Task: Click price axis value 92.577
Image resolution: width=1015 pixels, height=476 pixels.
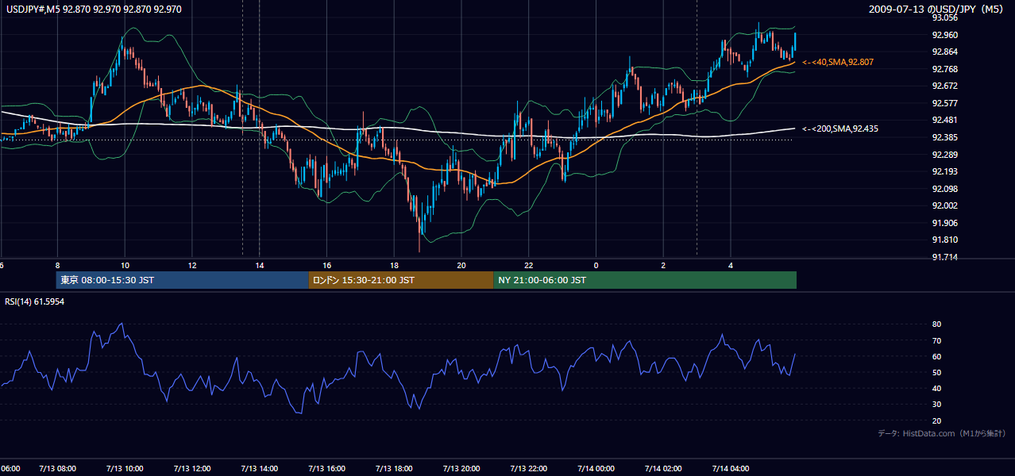Action: click(944, 103)
